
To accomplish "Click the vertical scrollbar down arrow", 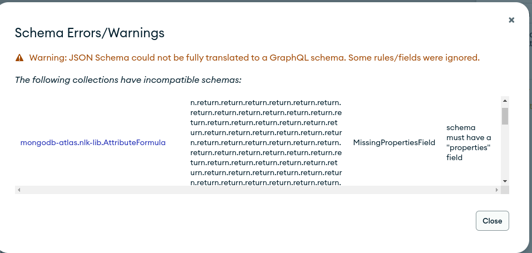I will (505, 181).
